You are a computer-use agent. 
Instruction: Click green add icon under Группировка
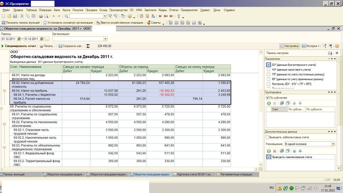pyautogui.click(x=269, y=103)
